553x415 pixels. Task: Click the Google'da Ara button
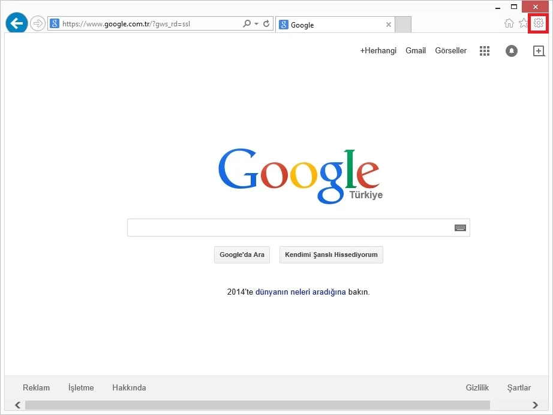[x=242, y=255]
